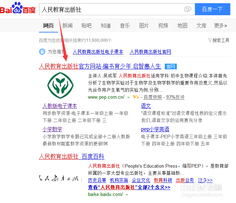Switch to the 视频 tab
Viewport: 236px width, 203px height.
pyautogui.click(x=163, y=25)
